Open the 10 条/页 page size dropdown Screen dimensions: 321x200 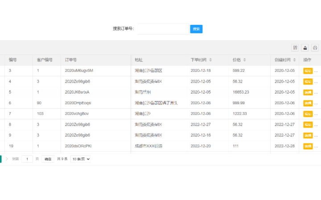tap(81, 159)
